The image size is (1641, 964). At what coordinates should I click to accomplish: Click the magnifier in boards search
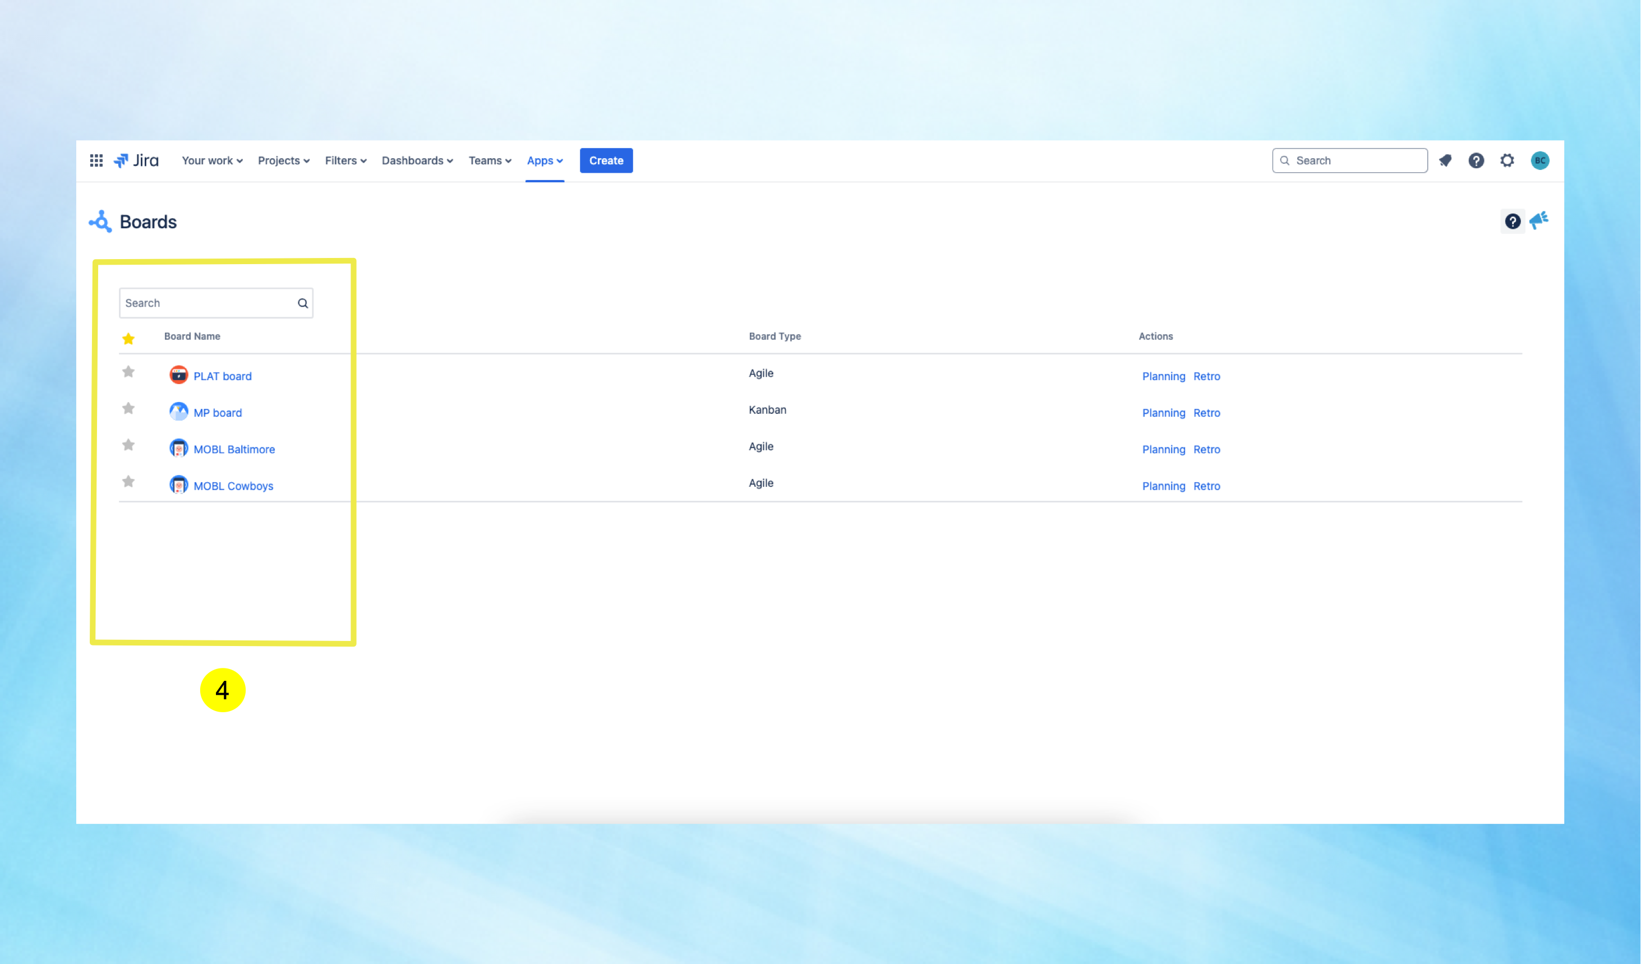click(303, 303)
